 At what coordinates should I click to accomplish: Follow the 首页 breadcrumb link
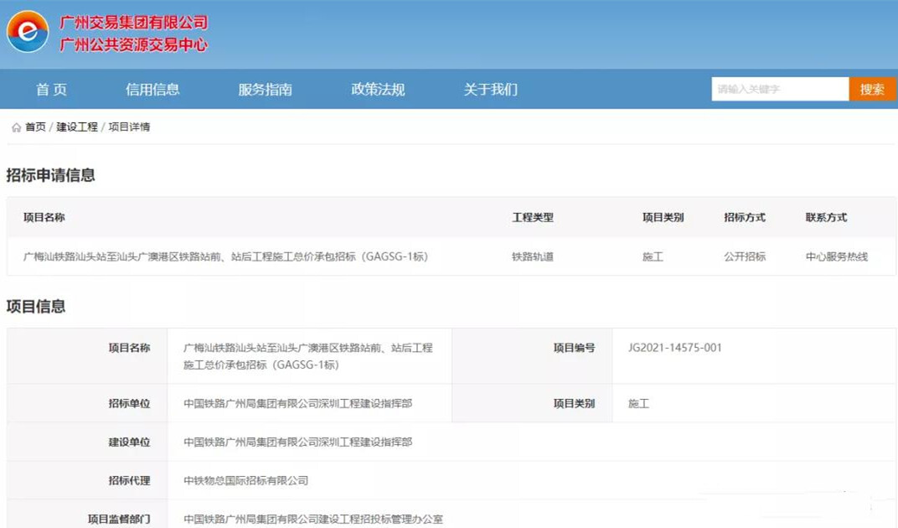coord(35,127)
